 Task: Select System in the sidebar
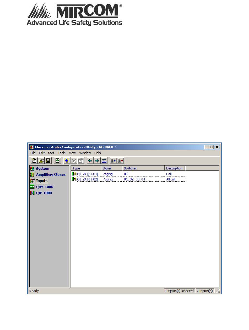coord(43,169)
